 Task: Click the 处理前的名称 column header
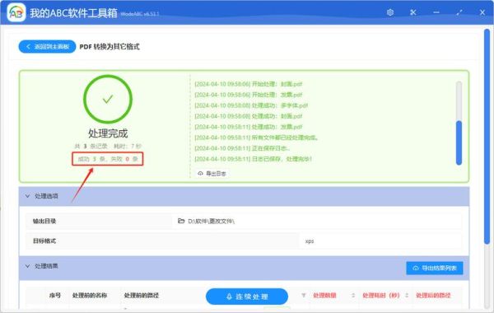90,296
